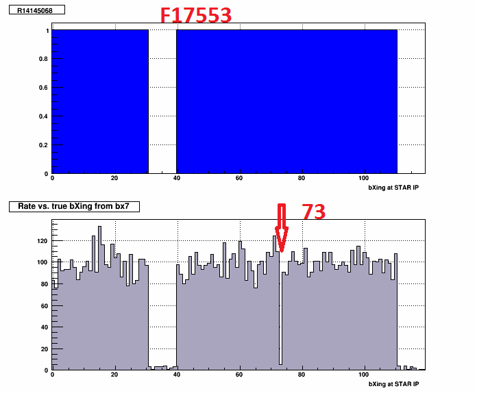Image resolution: width=477 pixels, height=393 pixels.
Task: Click the empty bin dip at bXing 73
Action: coord(280,307)
